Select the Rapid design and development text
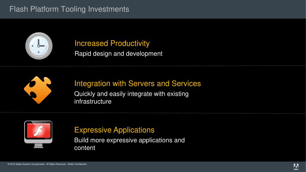 coord(118,54)
